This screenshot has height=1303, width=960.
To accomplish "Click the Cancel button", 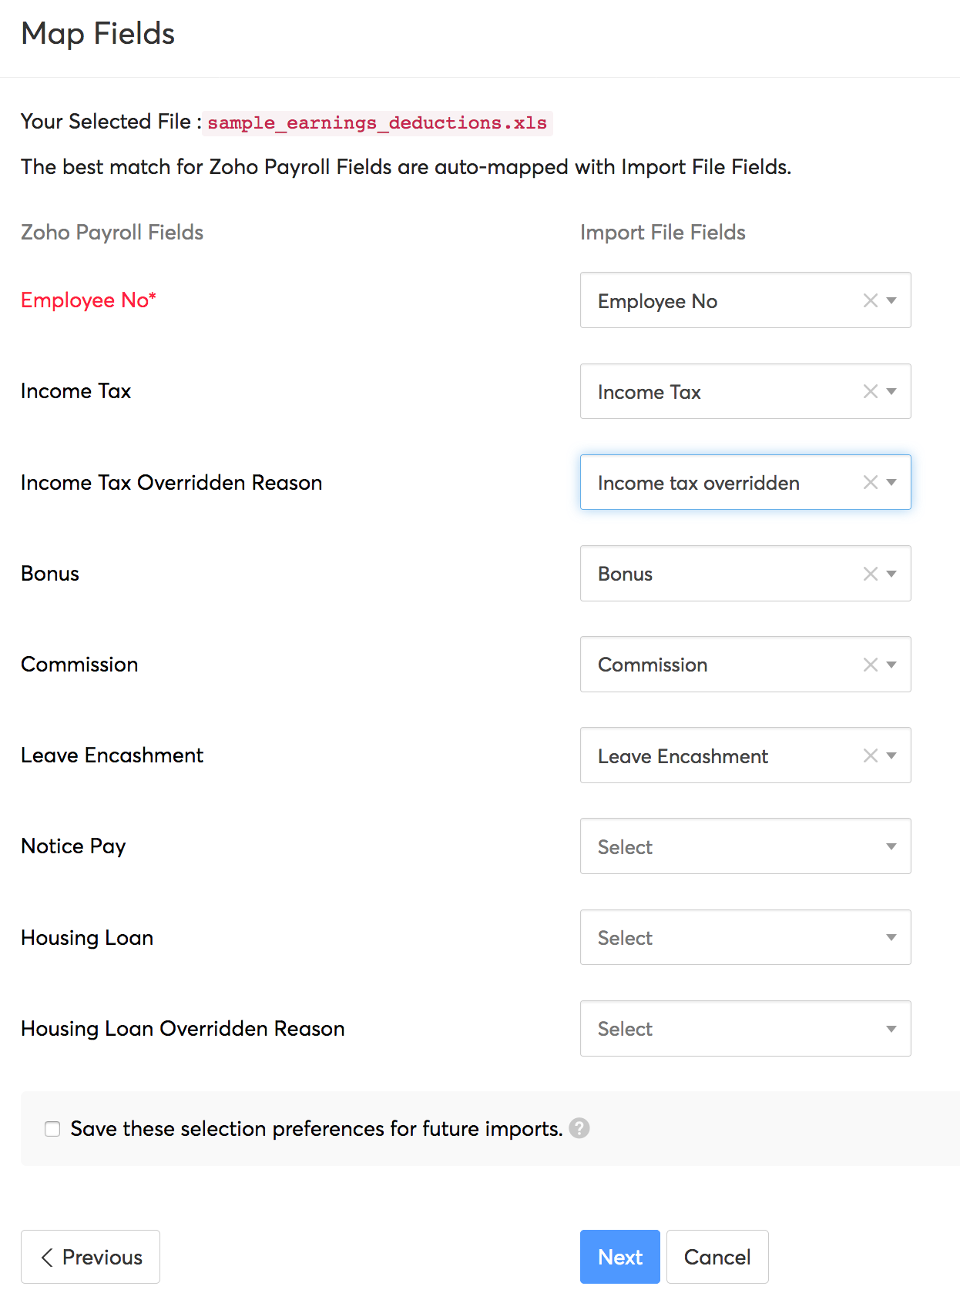I will pos(717,1257).
